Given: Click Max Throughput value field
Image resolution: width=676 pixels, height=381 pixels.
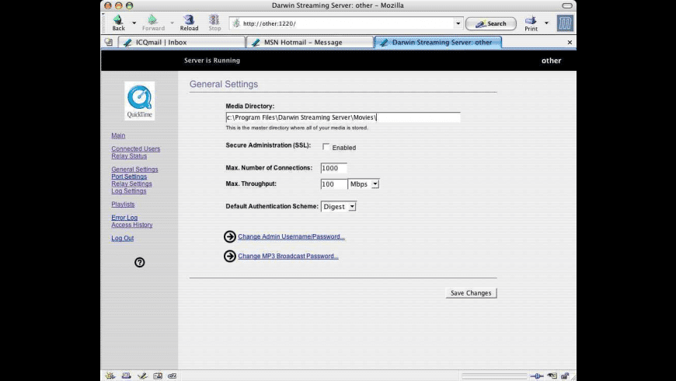Looking at the screenshot, I should pos(333,184).
